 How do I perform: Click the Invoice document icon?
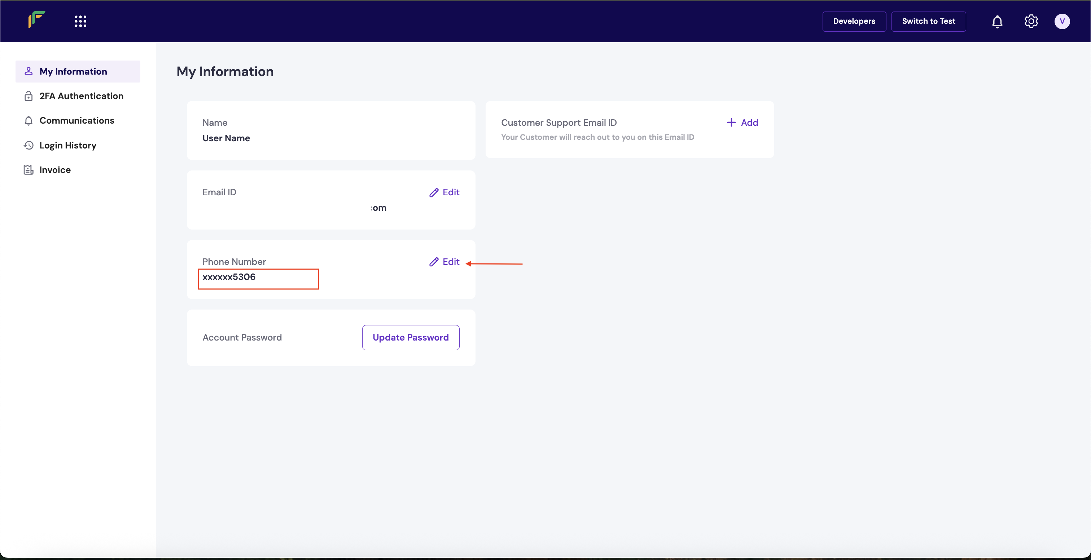click(x=29, y=170)
